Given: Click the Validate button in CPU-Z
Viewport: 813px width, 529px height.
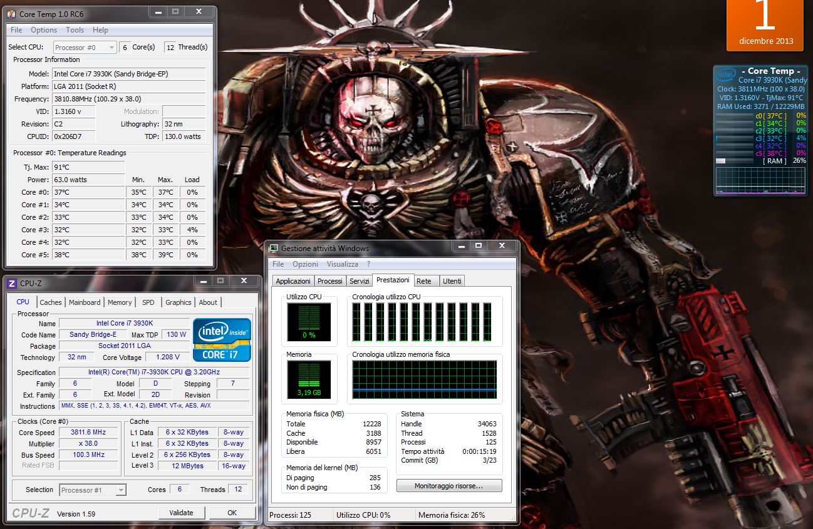Looking at the screenshot, I should [181, 512].
